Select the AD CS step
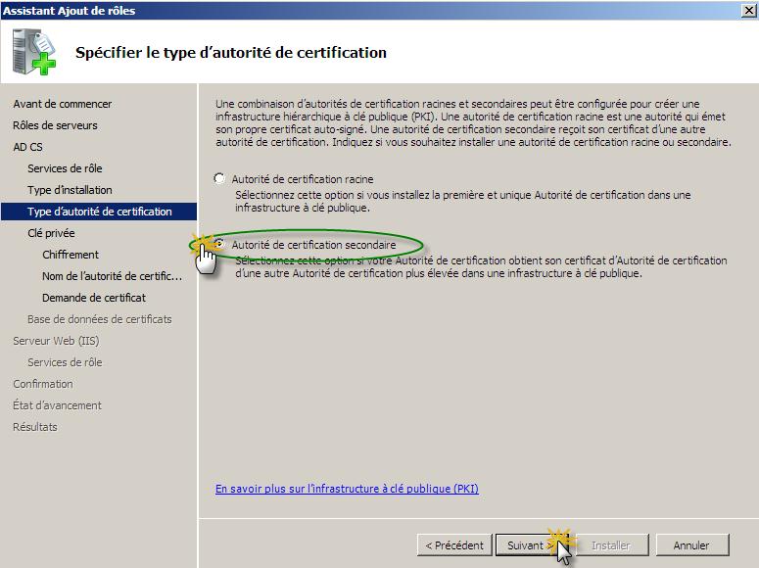The height and width of the screenshot is (568, 759). coord(27,147)
